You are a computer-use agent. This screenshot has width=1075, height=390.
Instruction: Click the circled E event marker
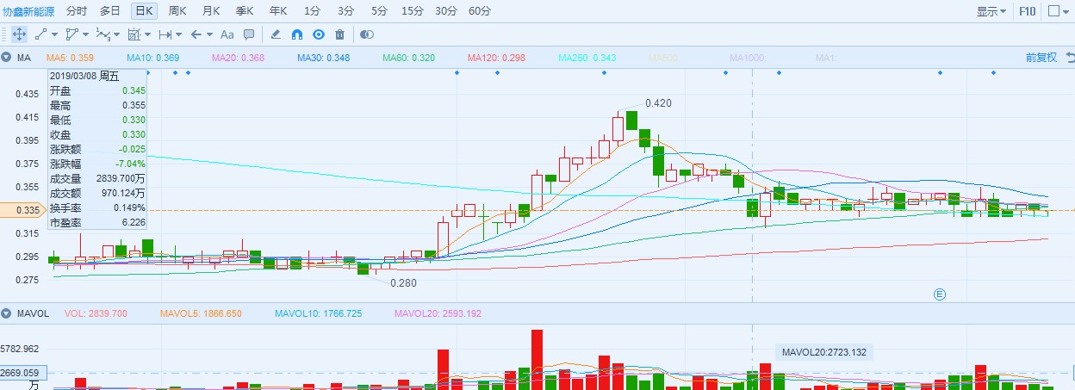coord(941,294)
